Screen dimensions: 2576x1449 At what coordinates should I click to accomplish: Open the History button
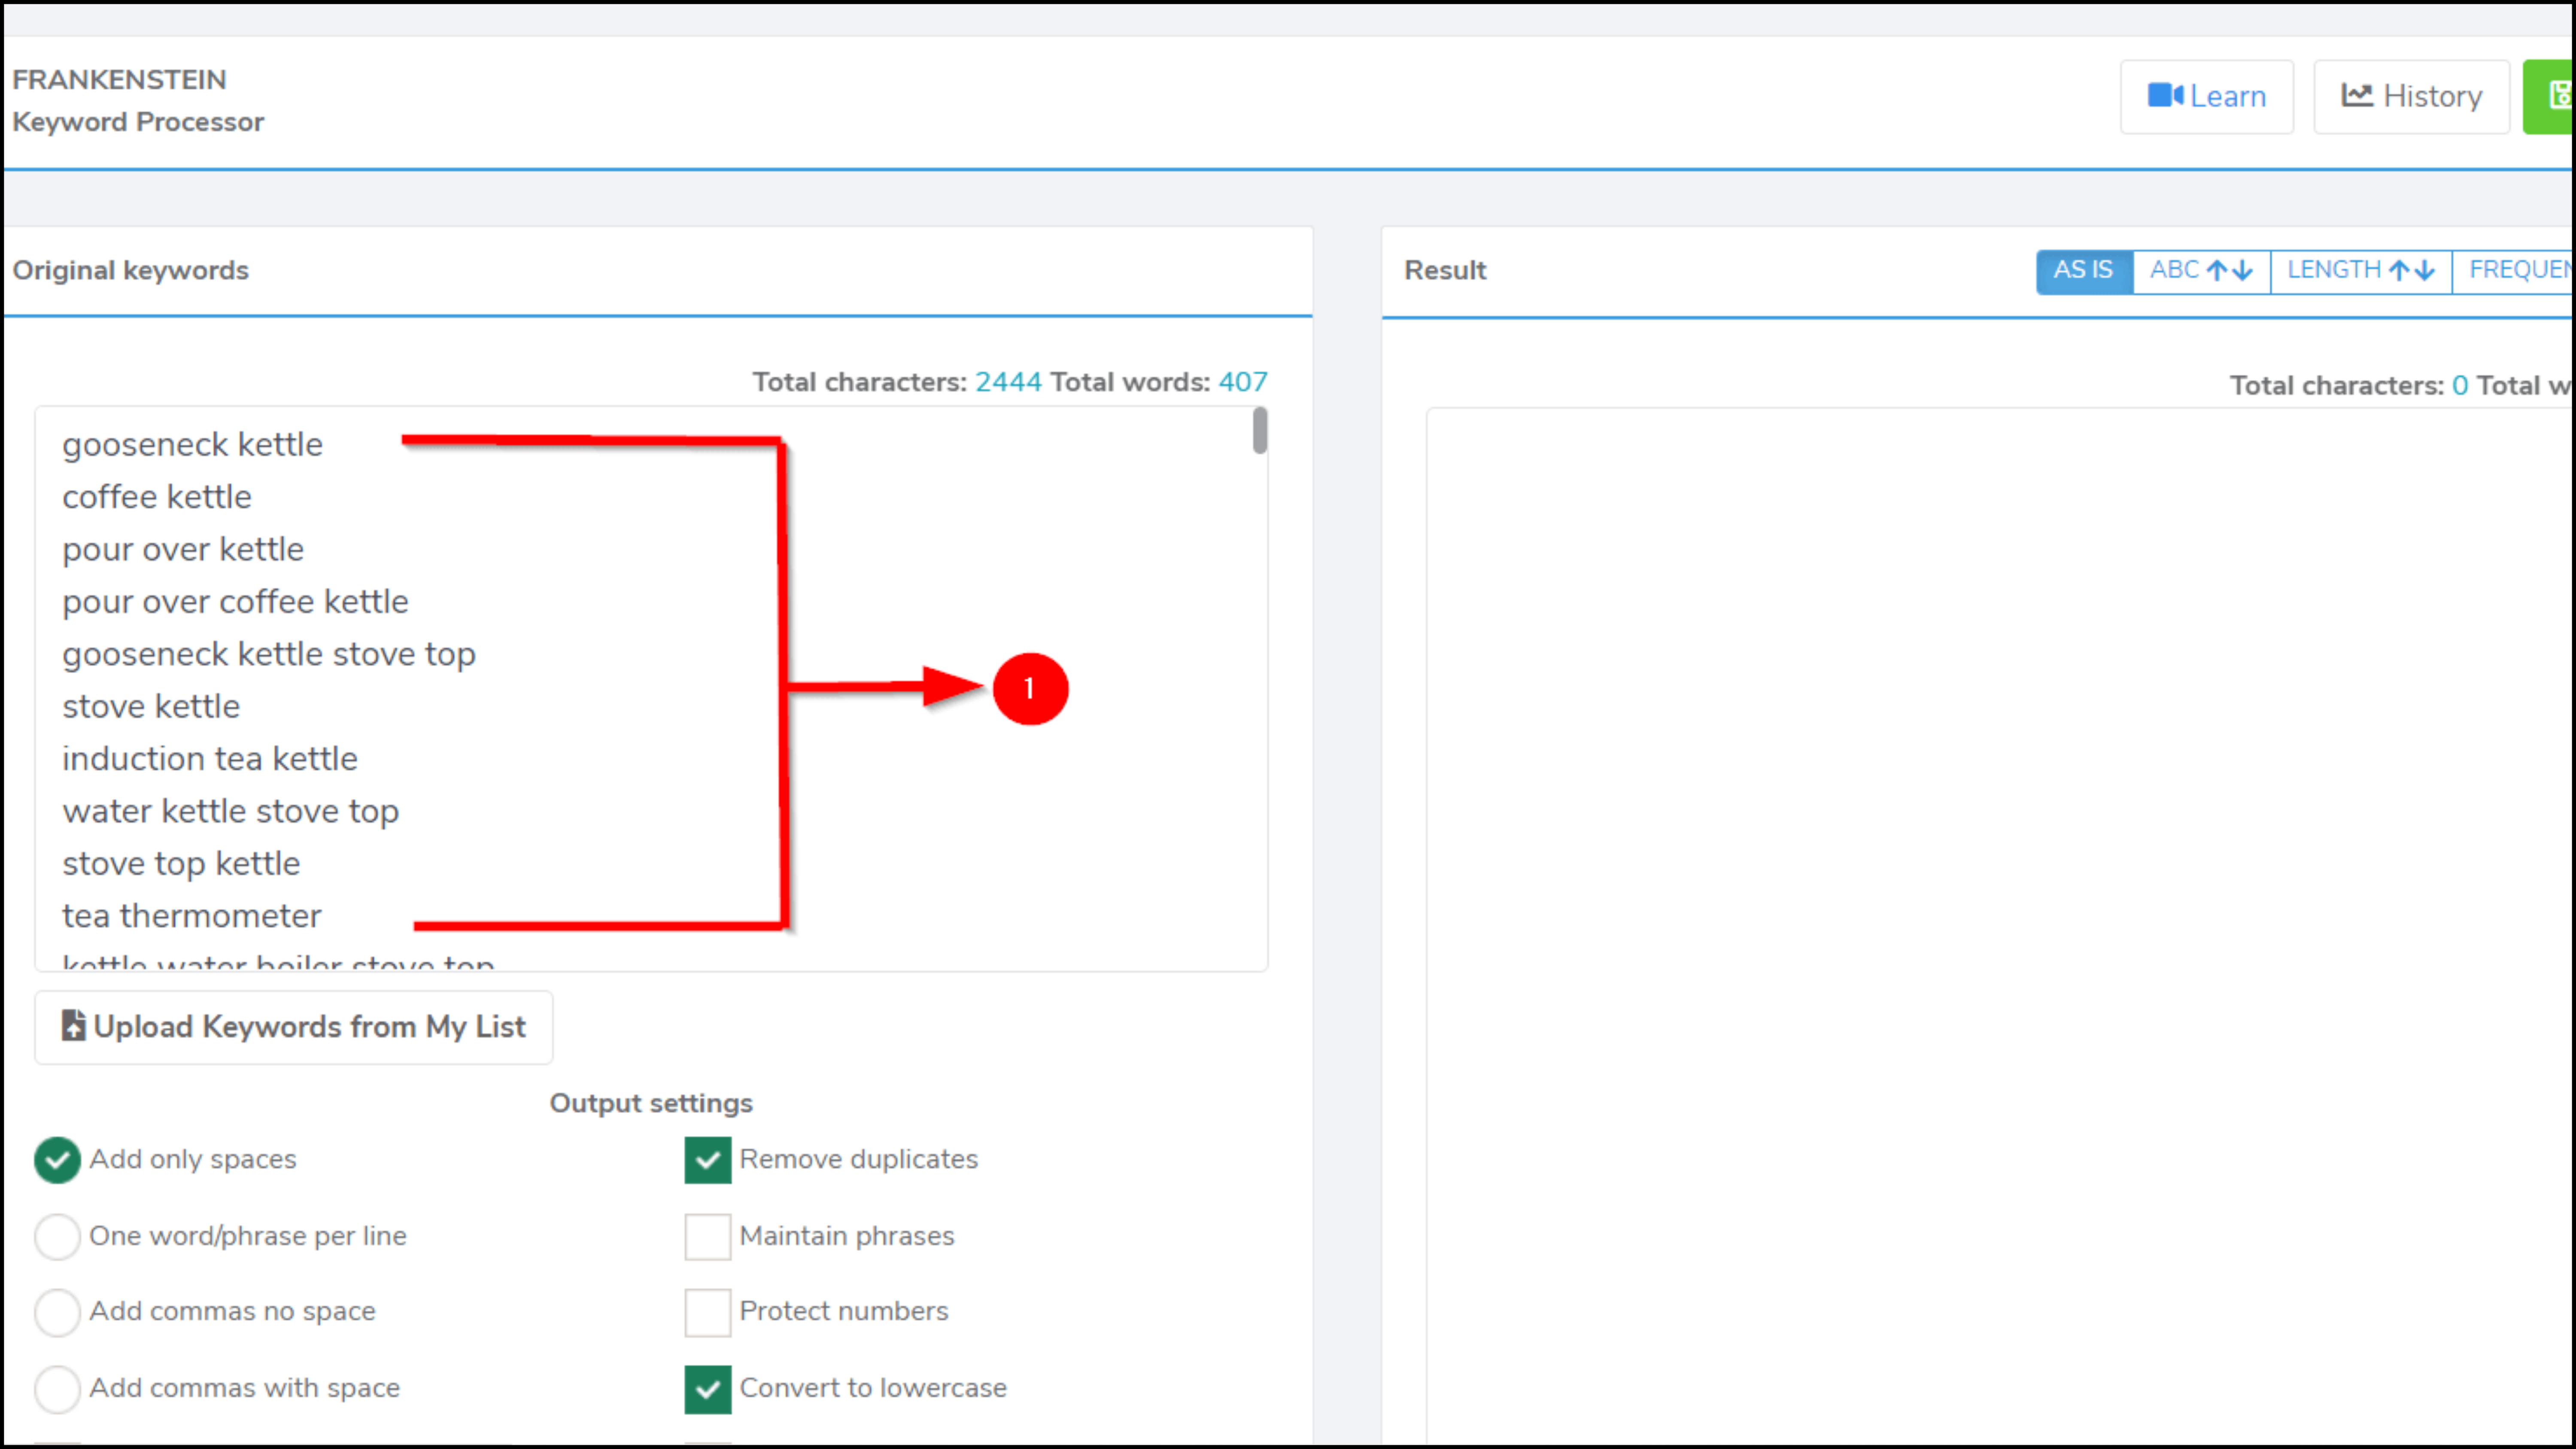2411,96
